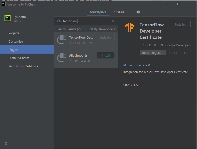Open the Customize section
Viewport: 197px width, 149px height.
[x=16, y=41]
